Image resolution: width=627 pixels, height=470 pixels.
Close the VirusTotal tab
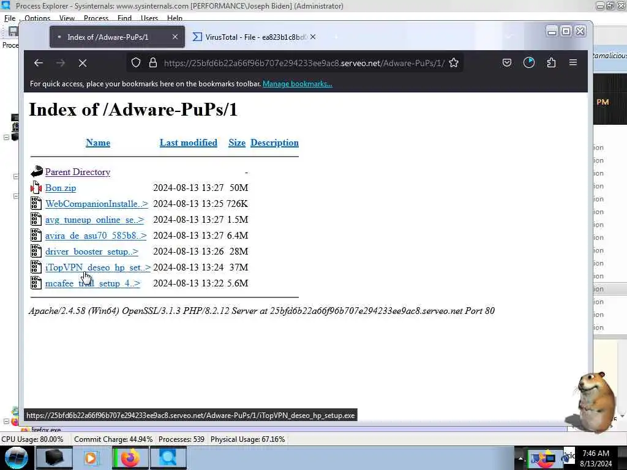pos(313,37)
